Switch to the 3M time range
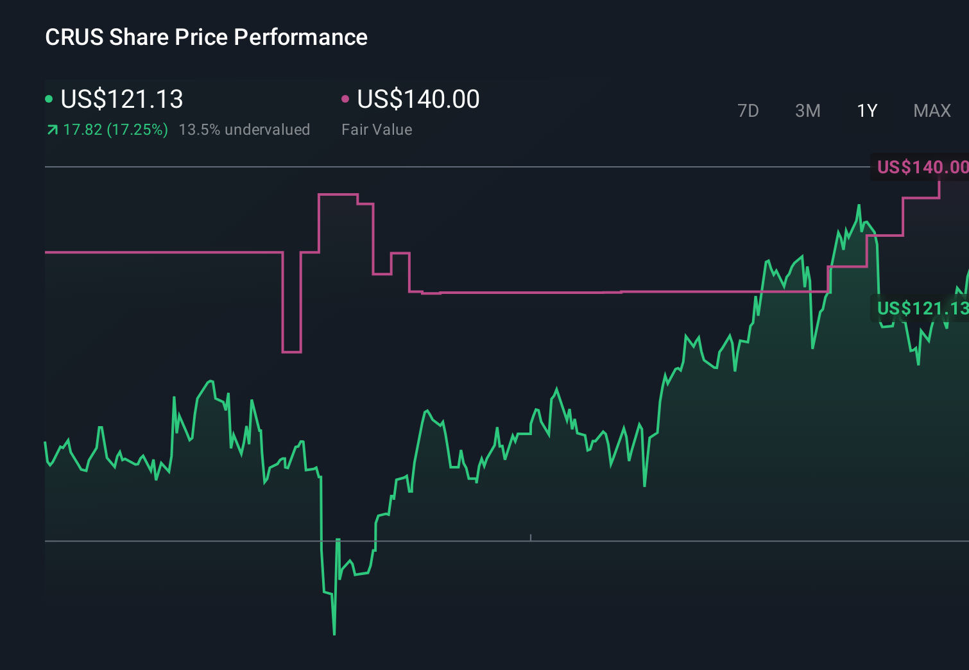 pyautogui.click(x=807, y=110)
